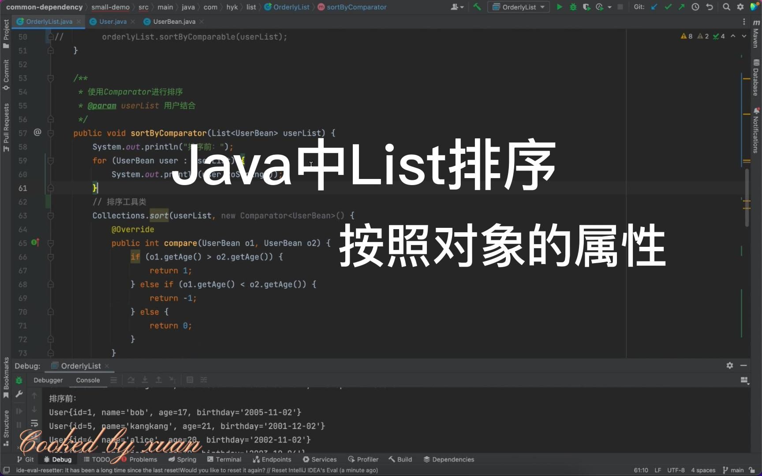The image size is (762, 476).
Task: Open the Terminal tool window
Action: point(224,459)
